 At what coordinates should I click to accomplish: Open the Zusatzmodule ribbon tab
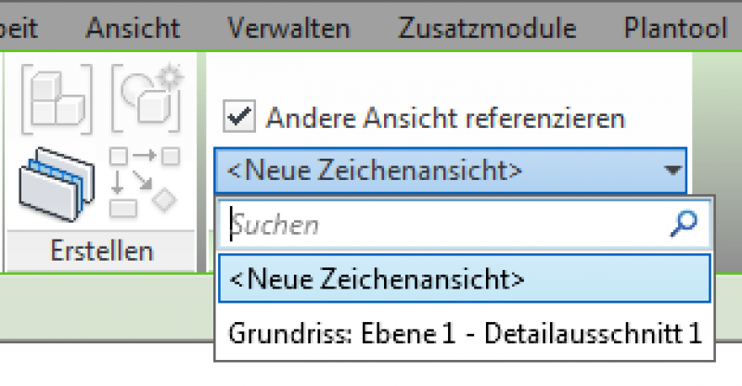(487, 28)
